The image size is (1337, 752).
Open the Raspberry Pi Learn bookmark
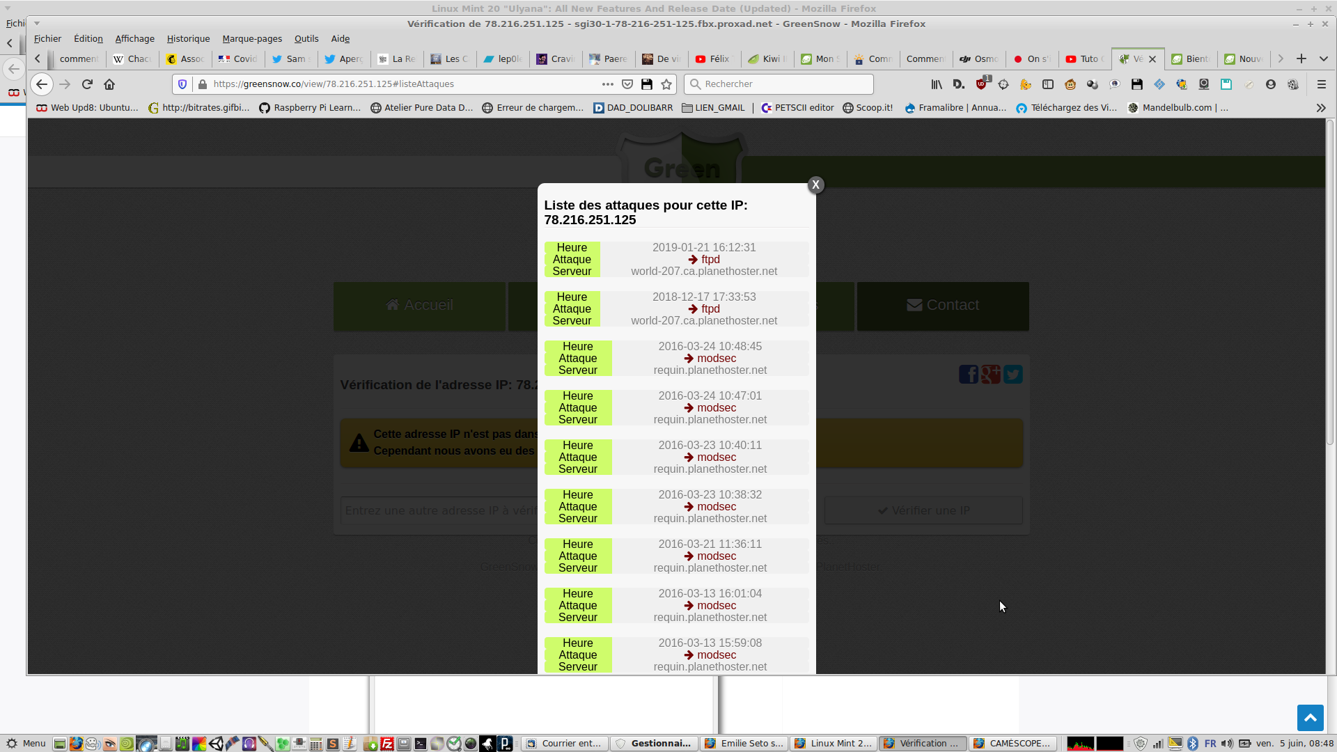pyautogui.click(x=310, y=108)
